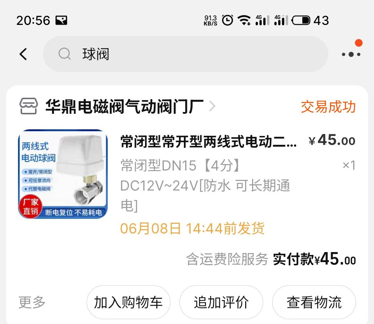Click 加入购物车 button

(128, 302)
